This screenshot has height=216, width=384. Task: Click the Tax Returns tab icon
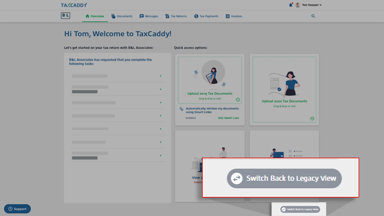pos(167,16)
